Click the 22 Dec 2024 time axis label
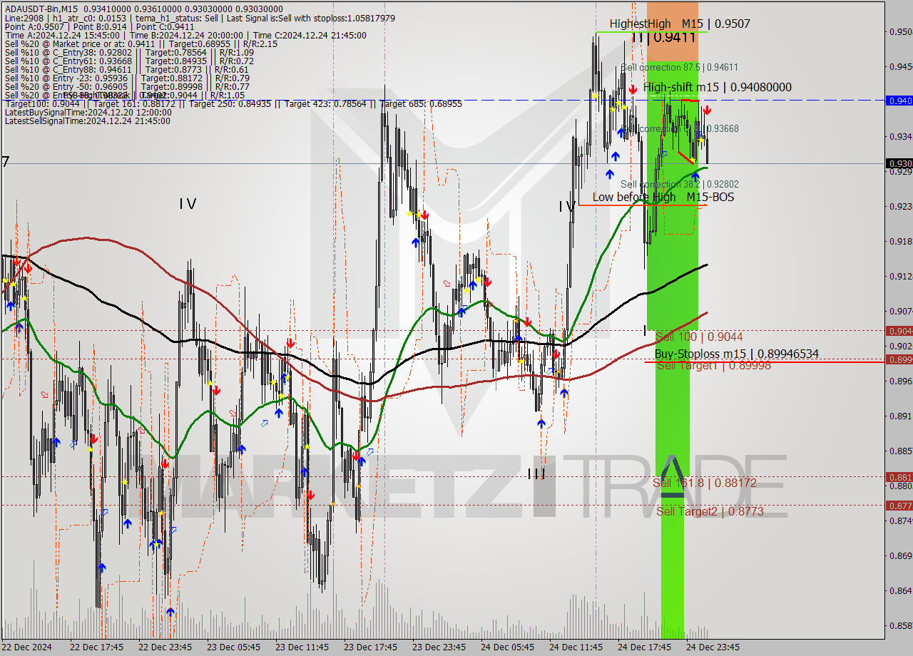 (26, 647)
